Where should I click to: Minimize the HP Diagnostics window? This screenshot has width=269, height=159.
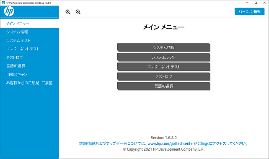247,3
